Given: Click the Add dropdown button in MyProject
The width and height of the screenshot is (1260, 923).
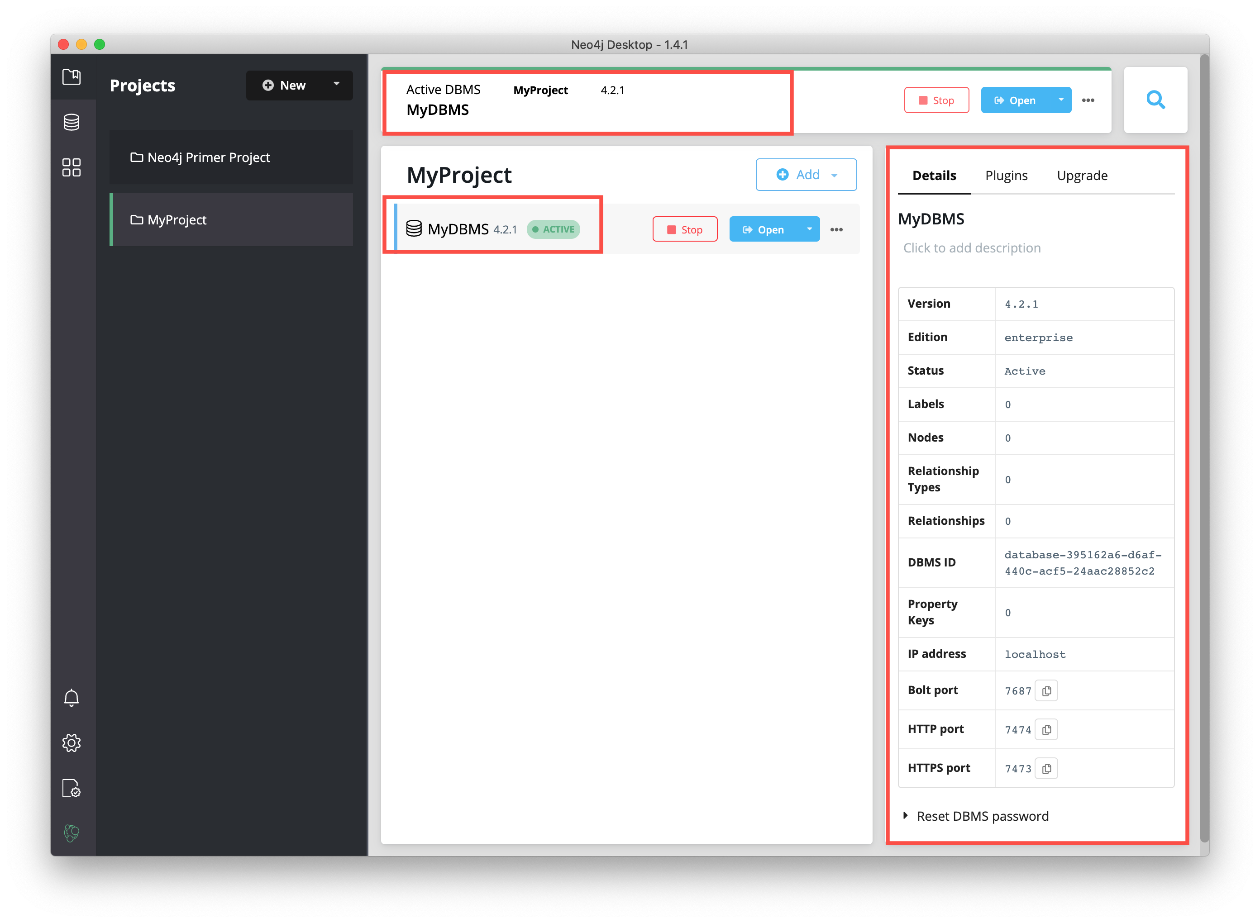Looking at the screenshot, I should (806, 175).
